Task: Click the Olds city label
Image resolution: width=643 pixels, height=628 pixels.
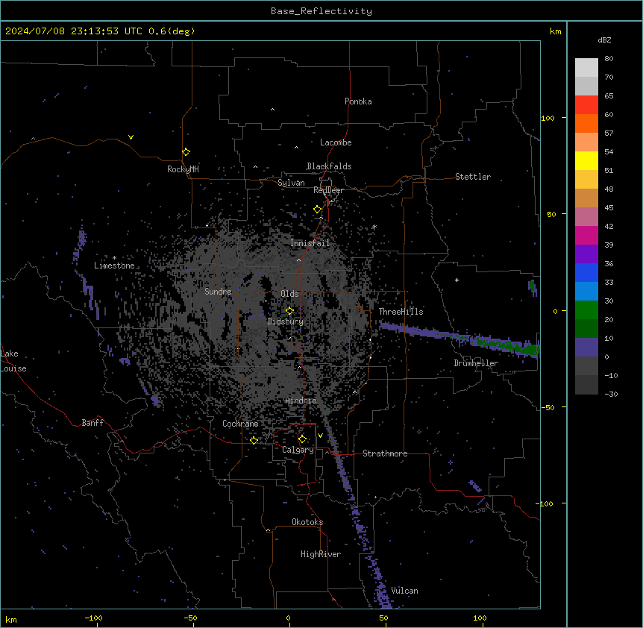Action: click(x=289, y=294)
